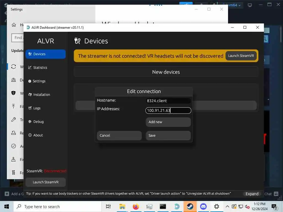The height and width of the screenshot is (212, 283).
Task: Click the Add new IP address button
Action: (x=168, y=122)
